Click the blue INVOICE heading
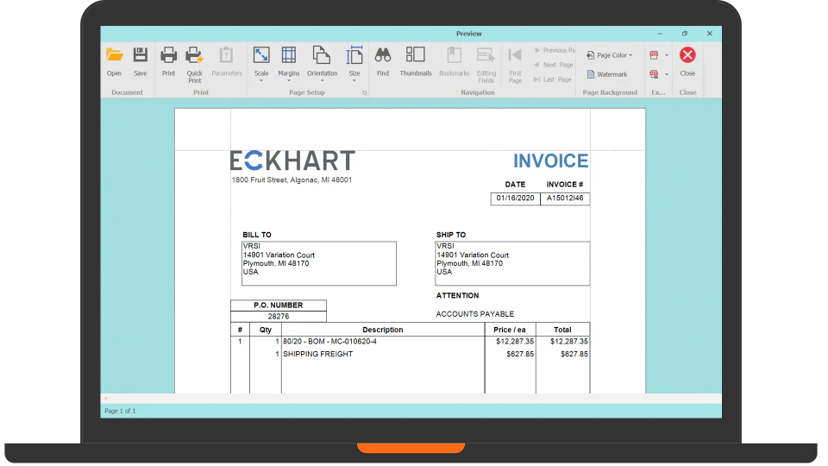This screenshot has width=828, height=466. [x=551, y=161]
